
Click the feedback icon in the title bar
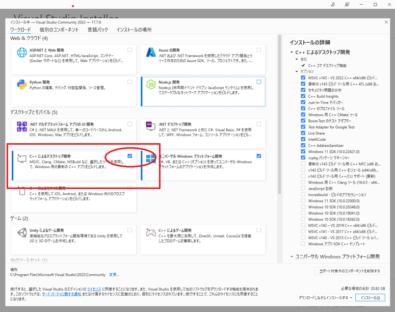(347, 5)
